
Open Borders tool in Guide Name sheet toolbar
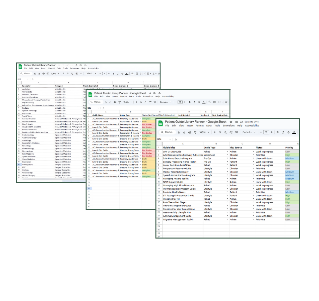point(215,102)
